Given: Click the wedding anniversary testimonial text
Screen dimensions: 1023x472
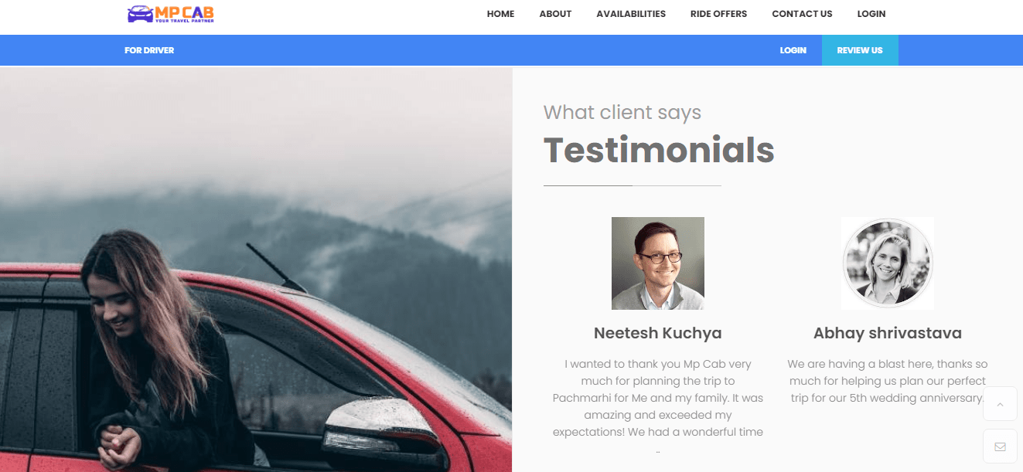Looking at the screenshot, I should (x=888, y=381).
